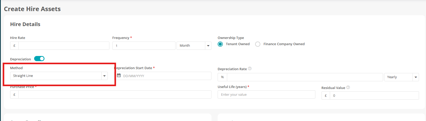This screenshot has height=121, width=426.
Task: Show help for Residual Value
Action: tap(348, 87)
